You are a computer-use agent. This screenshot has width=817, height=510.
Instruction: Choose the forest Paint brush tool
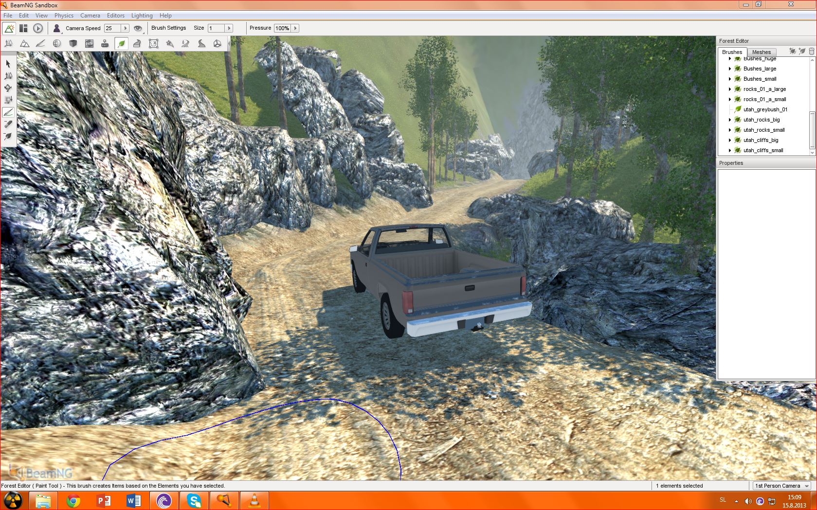point(8,112)
